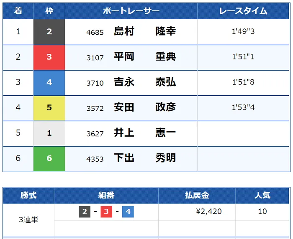Screen dimensions: 293x239
Task: Open racer 島村 隆幸 profile
Action: 145,32
